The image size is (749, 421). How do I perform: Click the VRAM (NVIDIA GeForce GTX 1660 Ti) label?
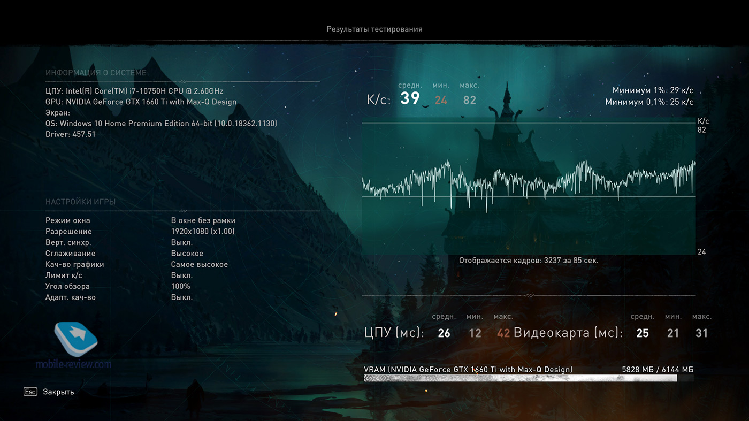click(x=468, y=370)
